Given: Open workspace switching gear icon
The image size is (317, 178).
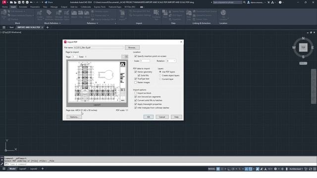Looking at the screenshot, I should (275, 169).
